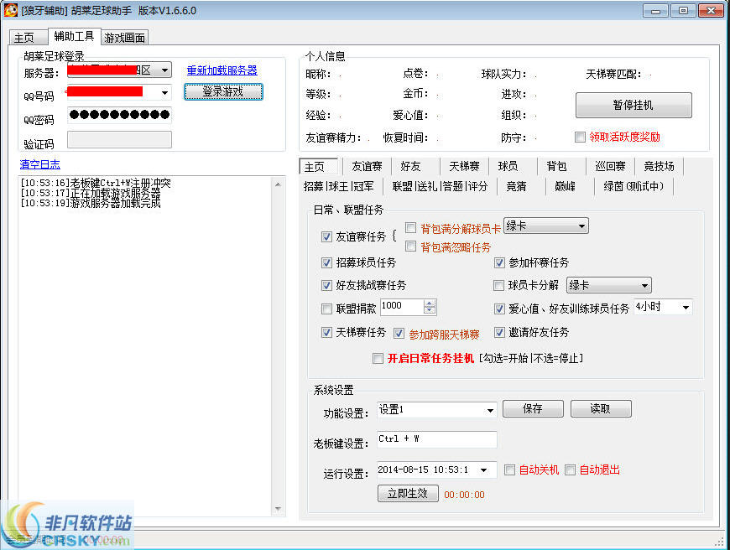Image resolution: width=730 pixels, height=550 pixels.
Task: Enable 联盟捐款 checkbox
Action: (x=326, y=309)
